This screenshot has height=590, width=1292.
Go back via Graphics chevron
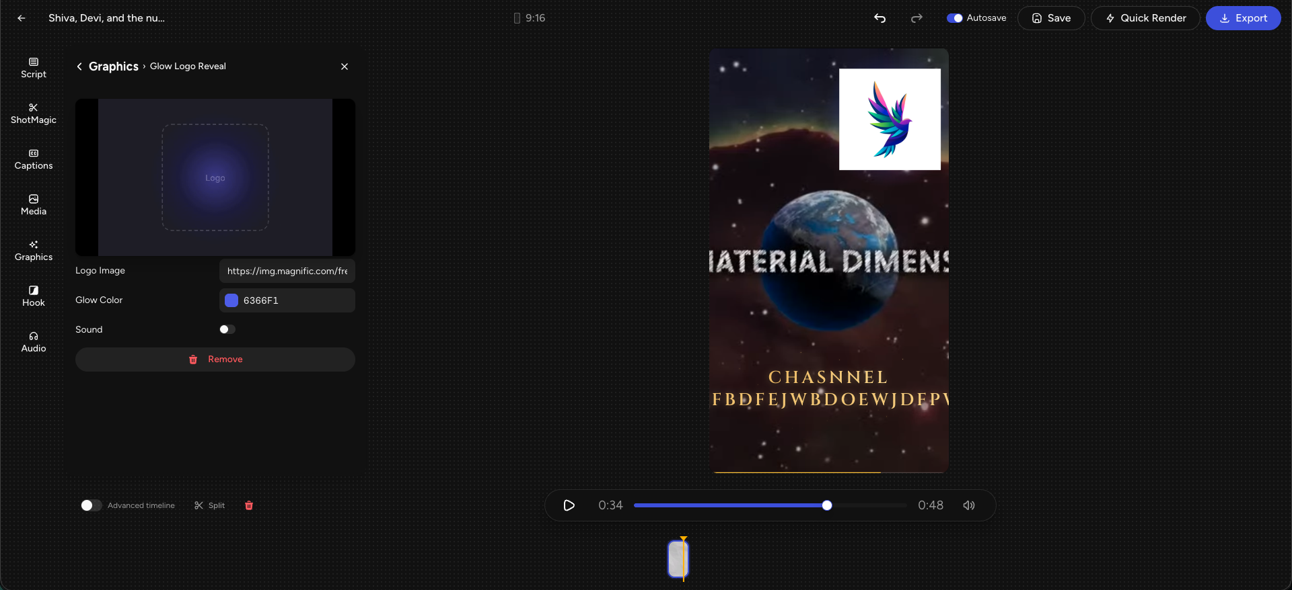point(79,67)
